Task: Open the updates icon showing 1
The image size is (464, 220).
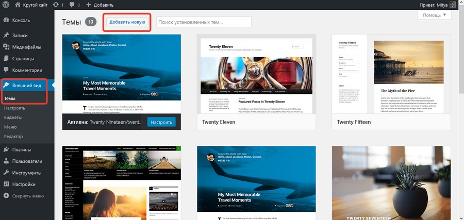Action: [55, 5]
